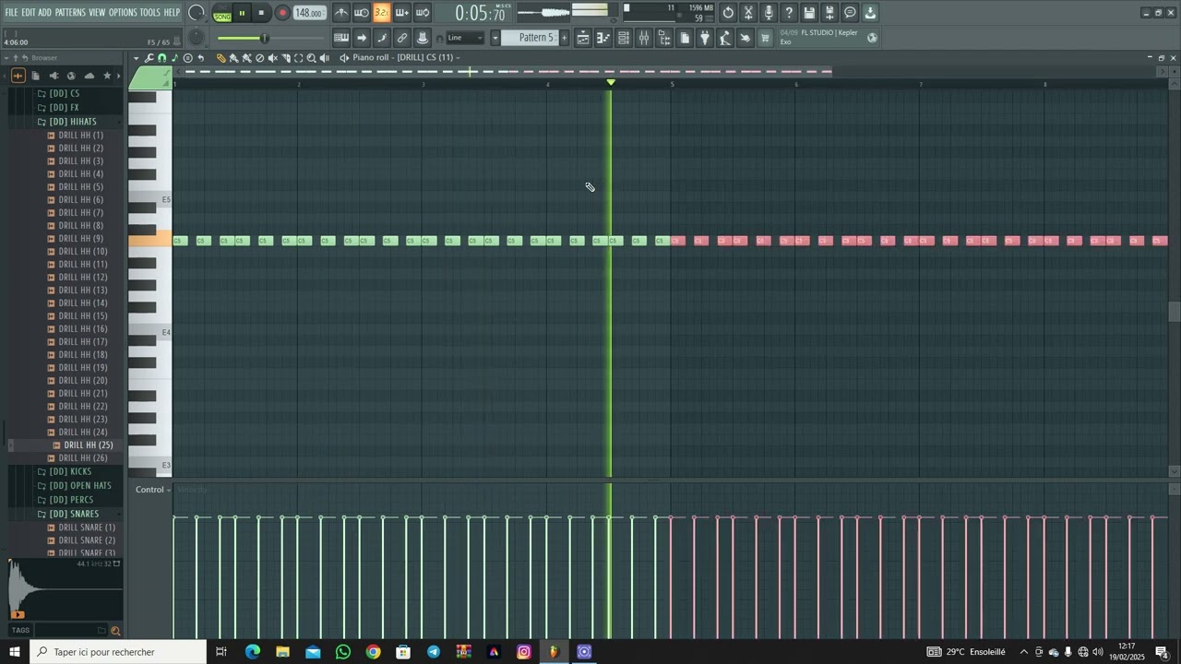The height and width of the screenshot is (664, 1181).
Task: Click the record button in transport
Action: [282, 13]
